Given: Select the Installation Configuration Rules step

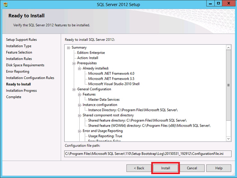Looking at the screenshot, I should pos(30,78).
